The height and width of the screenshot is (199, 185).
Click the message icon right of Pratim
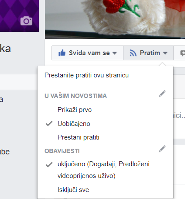click(182, 53)
